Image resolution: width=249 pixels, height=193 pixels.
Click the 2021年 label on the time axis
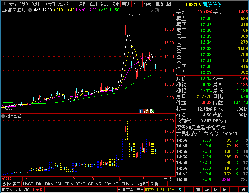[7, 179]
